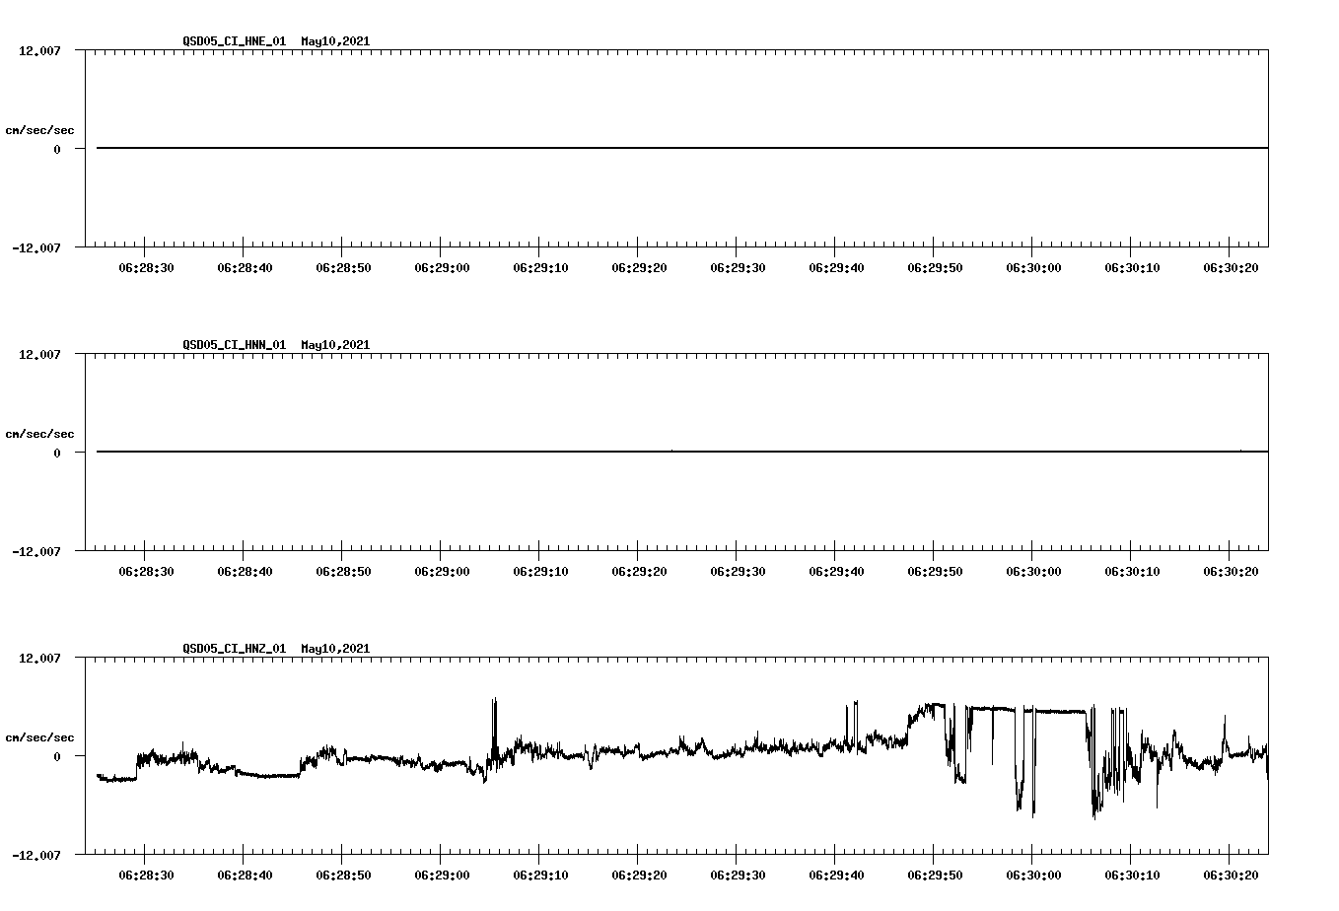Image resolution: width=1339 pixels, height=911 pixels.
Task: Click 12.007 upper limit on HNE plot
Action: [39, 50]
